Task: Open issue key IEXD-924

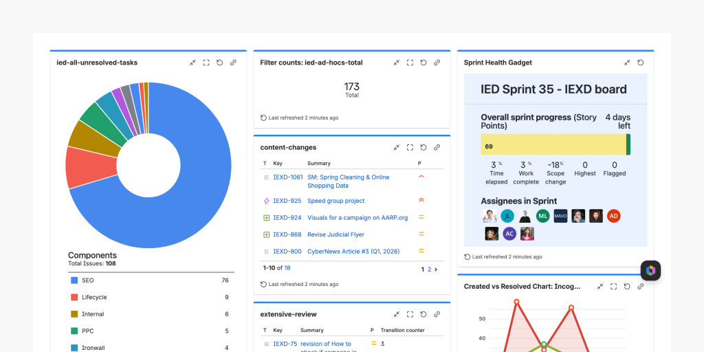Action: (287, 218)
